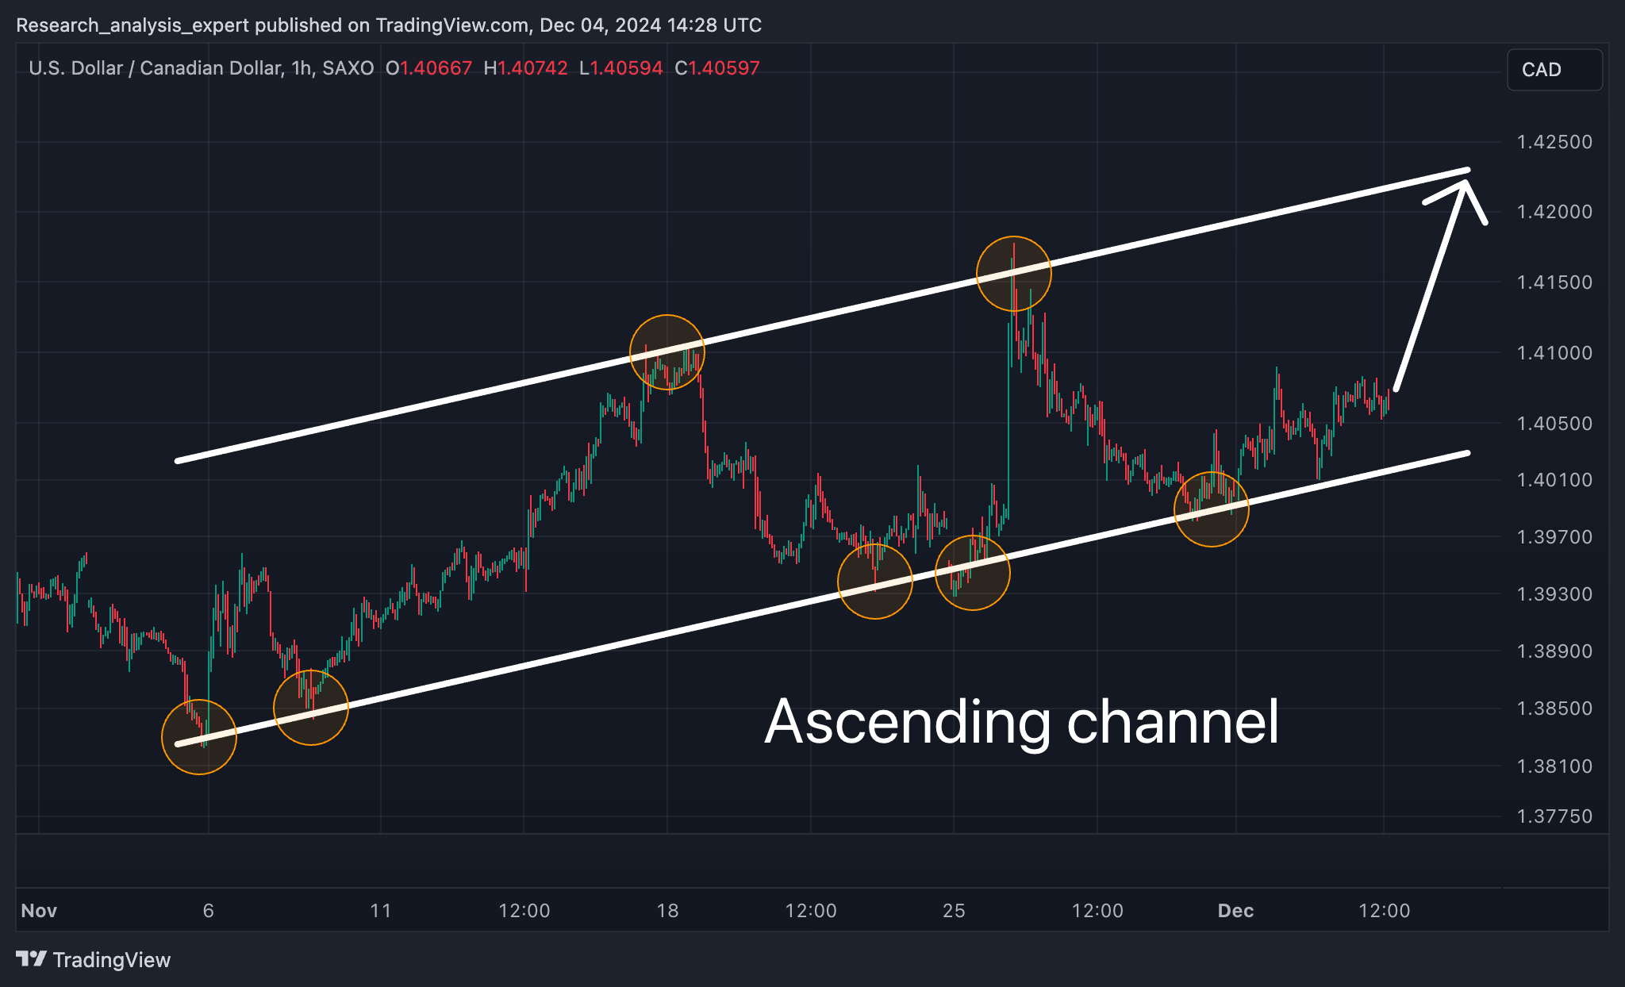
Task: Click the 1.41500 price axis label
Action: (x=1554, y=282)
